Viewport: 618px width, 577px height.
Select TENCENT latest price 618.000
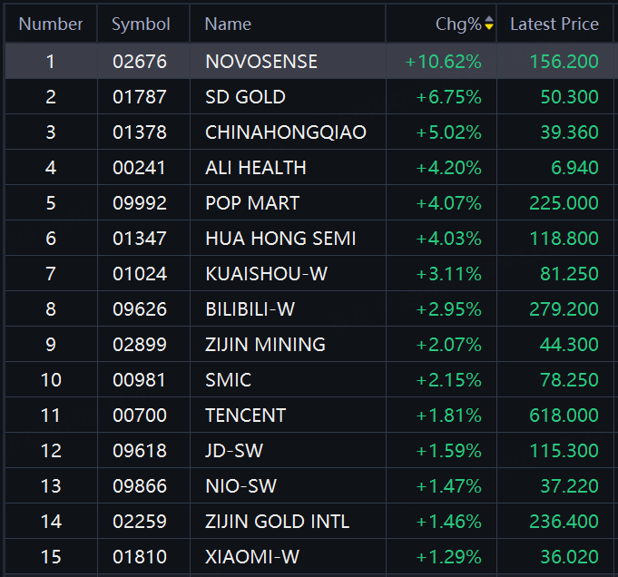point(564,416)
